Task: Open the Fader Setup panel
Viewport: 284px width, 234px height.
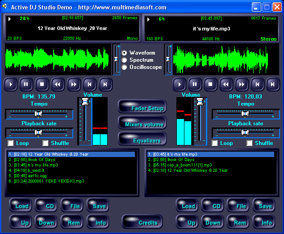Action: (142, 108)
